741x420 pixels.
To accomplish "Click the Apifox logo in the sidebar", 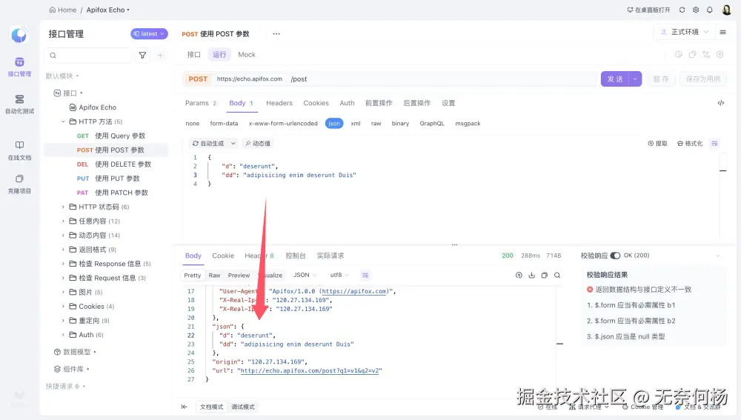I will tap(19, 35).
